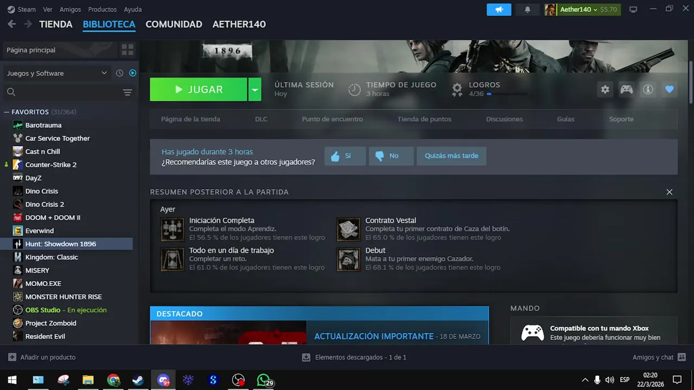Go forward with the right arrow

[x=28, y=24]
